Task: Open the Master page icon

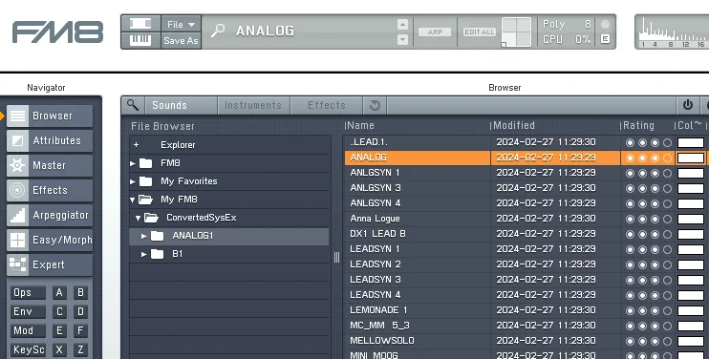Action: point(17,166)
